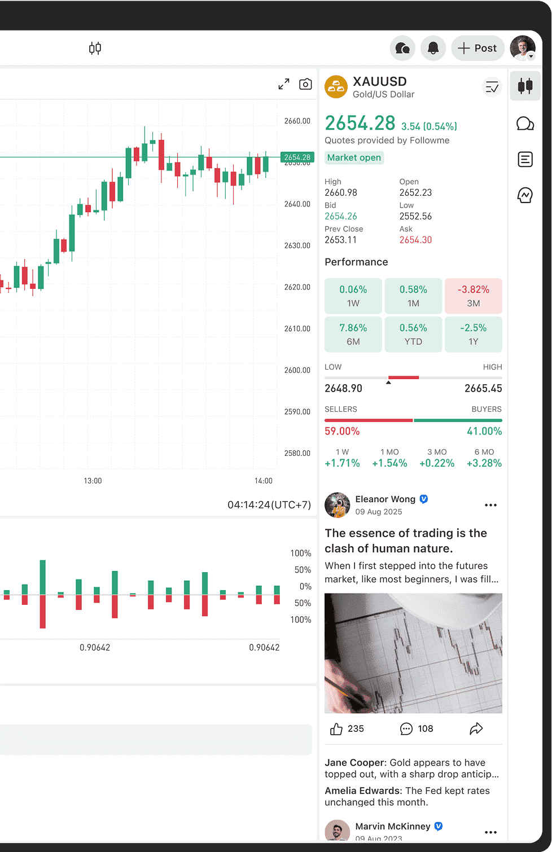
Task: Take a chart snapshot with camera icon
Action: 305,84
